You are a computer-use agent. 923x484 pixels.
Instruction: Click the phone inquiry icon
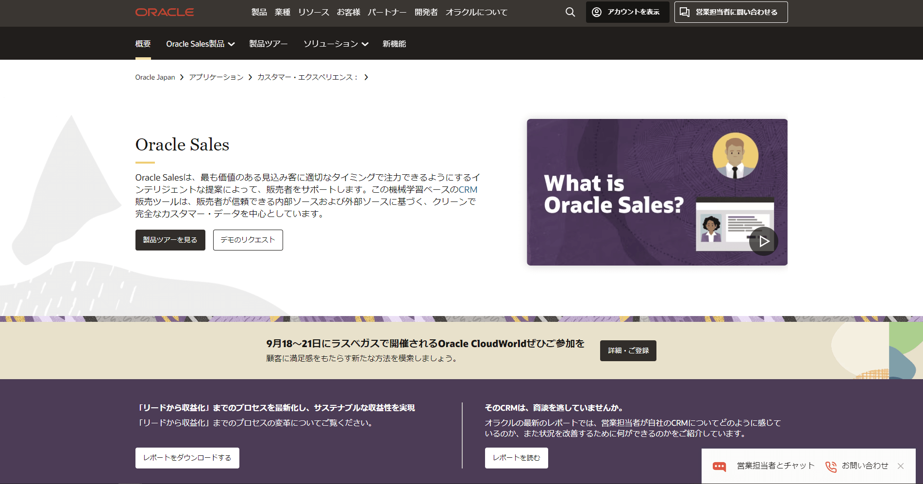pos(831,466)
